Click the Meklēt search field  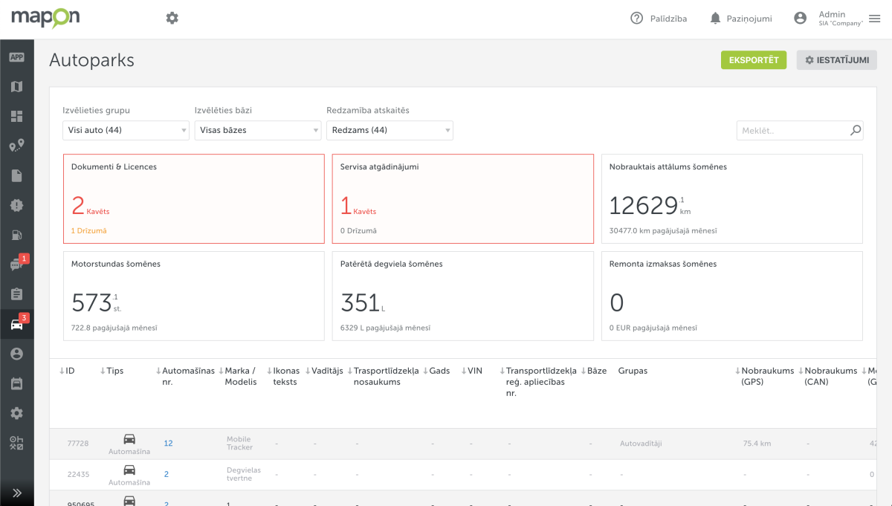point(793,131)
